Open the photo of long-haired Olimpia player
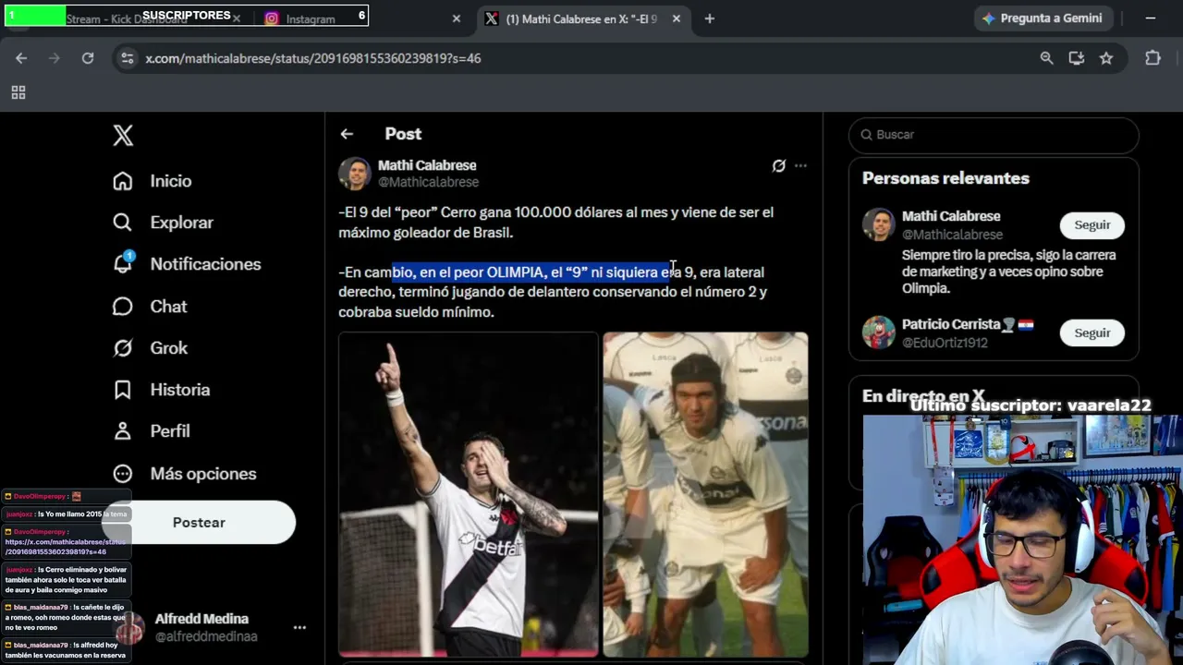The width and height of the screenshot is (1183, 665). (705, 494)
